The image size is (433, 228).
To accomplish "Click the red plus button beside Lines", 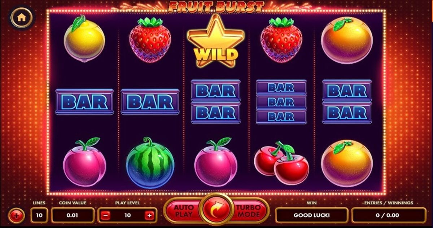I will (17, 216).
